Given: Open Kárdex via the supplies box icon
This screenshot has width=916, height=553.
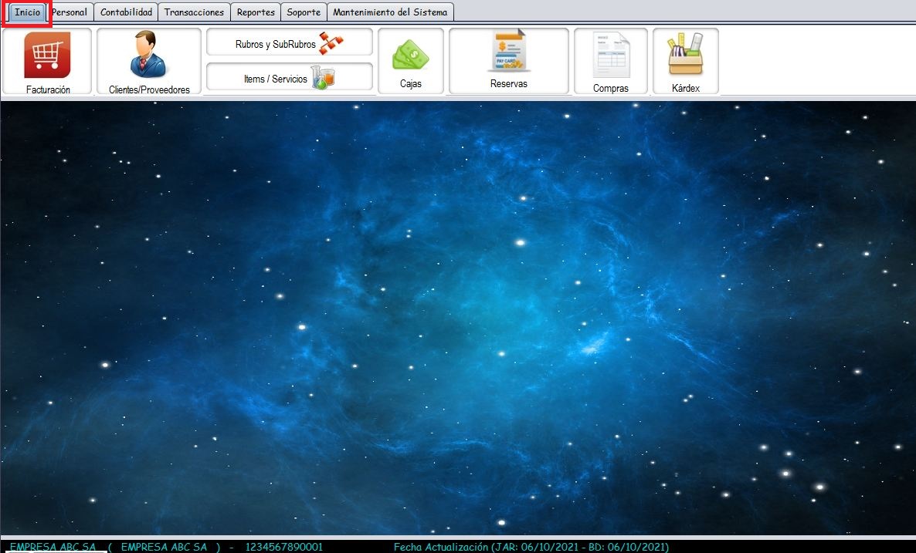Looking at the screenshot, I should pos(685,55).
